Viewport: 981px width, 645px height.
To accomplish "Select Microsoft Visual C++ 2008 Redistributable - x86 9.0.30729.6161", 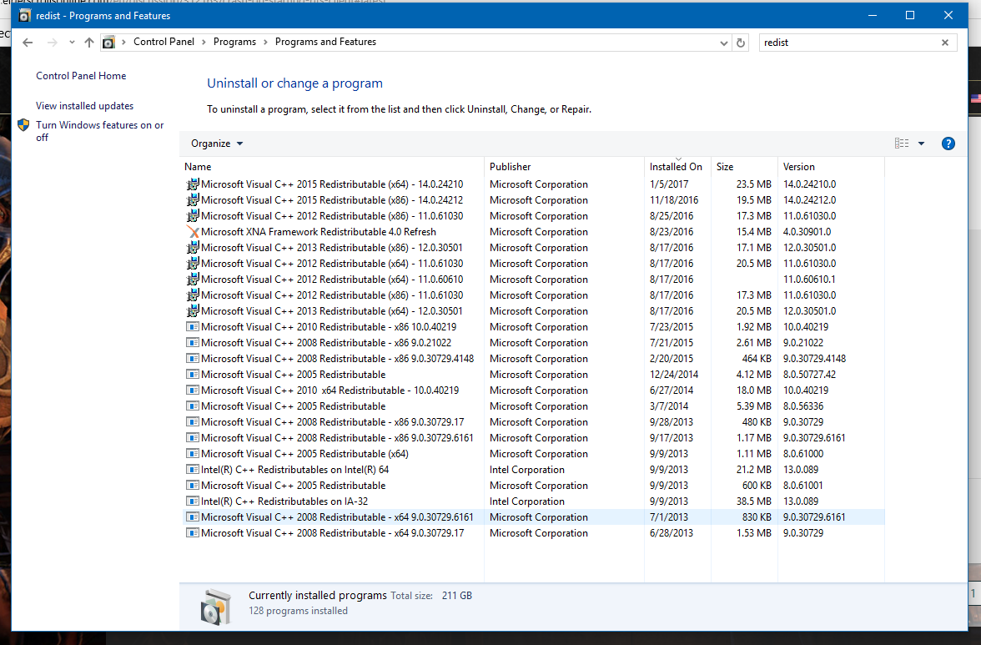I will click(534, 438).
